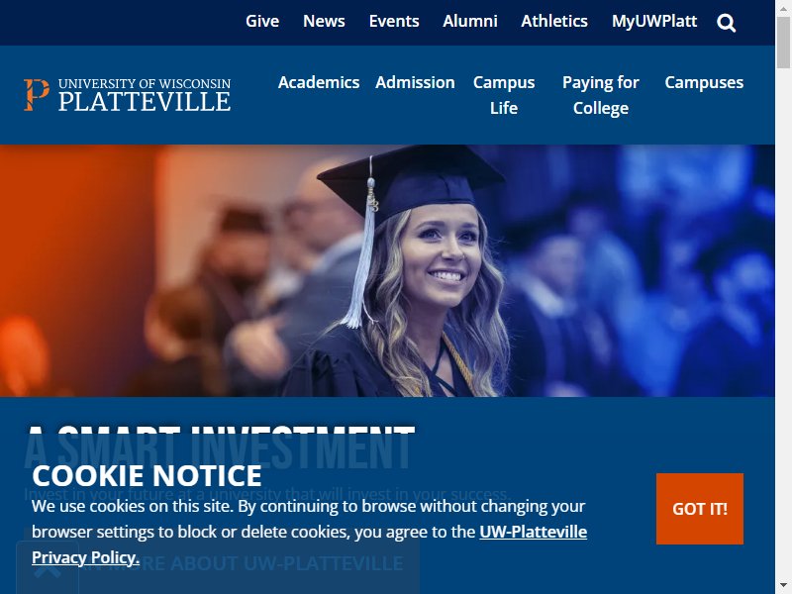Go to Athletics in top bar

(x=554, y=21)
